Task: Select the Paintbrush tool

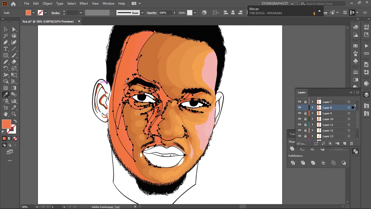Action: pos(14,55)
